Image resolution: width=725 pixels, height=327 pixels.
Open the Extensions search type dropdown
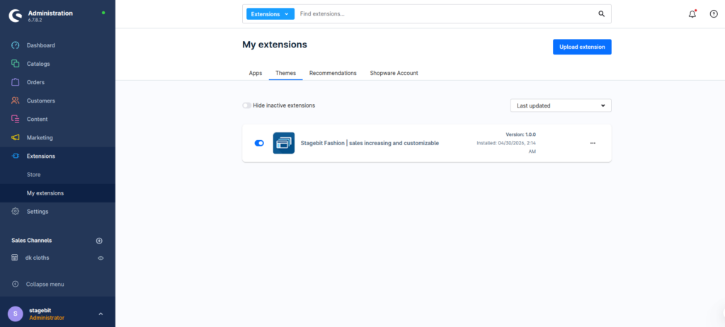tap(270, 14)
